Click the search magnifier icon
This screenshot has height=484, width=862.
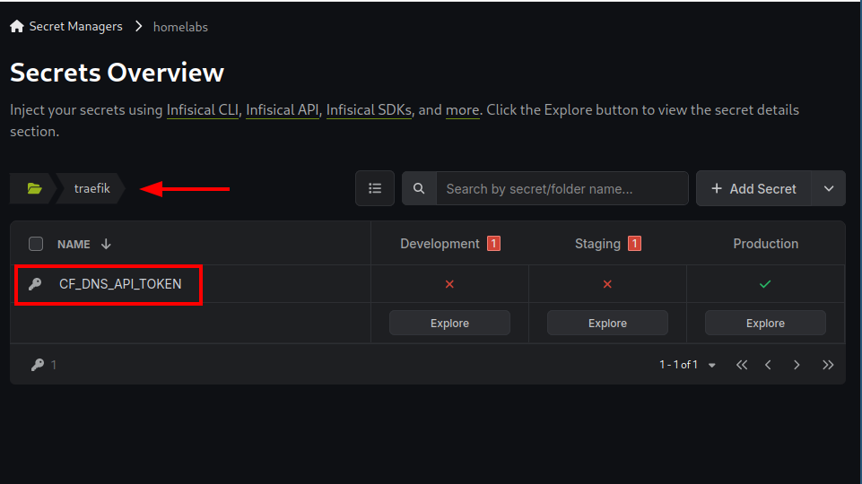point(419,188)
